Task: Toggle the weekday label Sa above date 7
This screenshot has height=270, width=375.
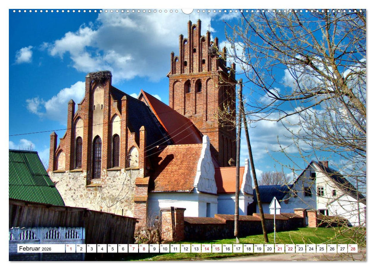Action: click(131, 245)
